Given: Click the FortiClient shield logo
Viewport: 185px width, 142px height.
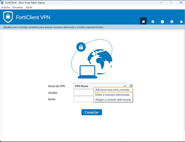Looking at the screenshot, I should [8, 17].
